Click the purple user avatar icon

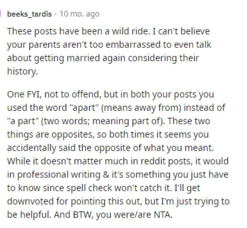click(1, 14)
